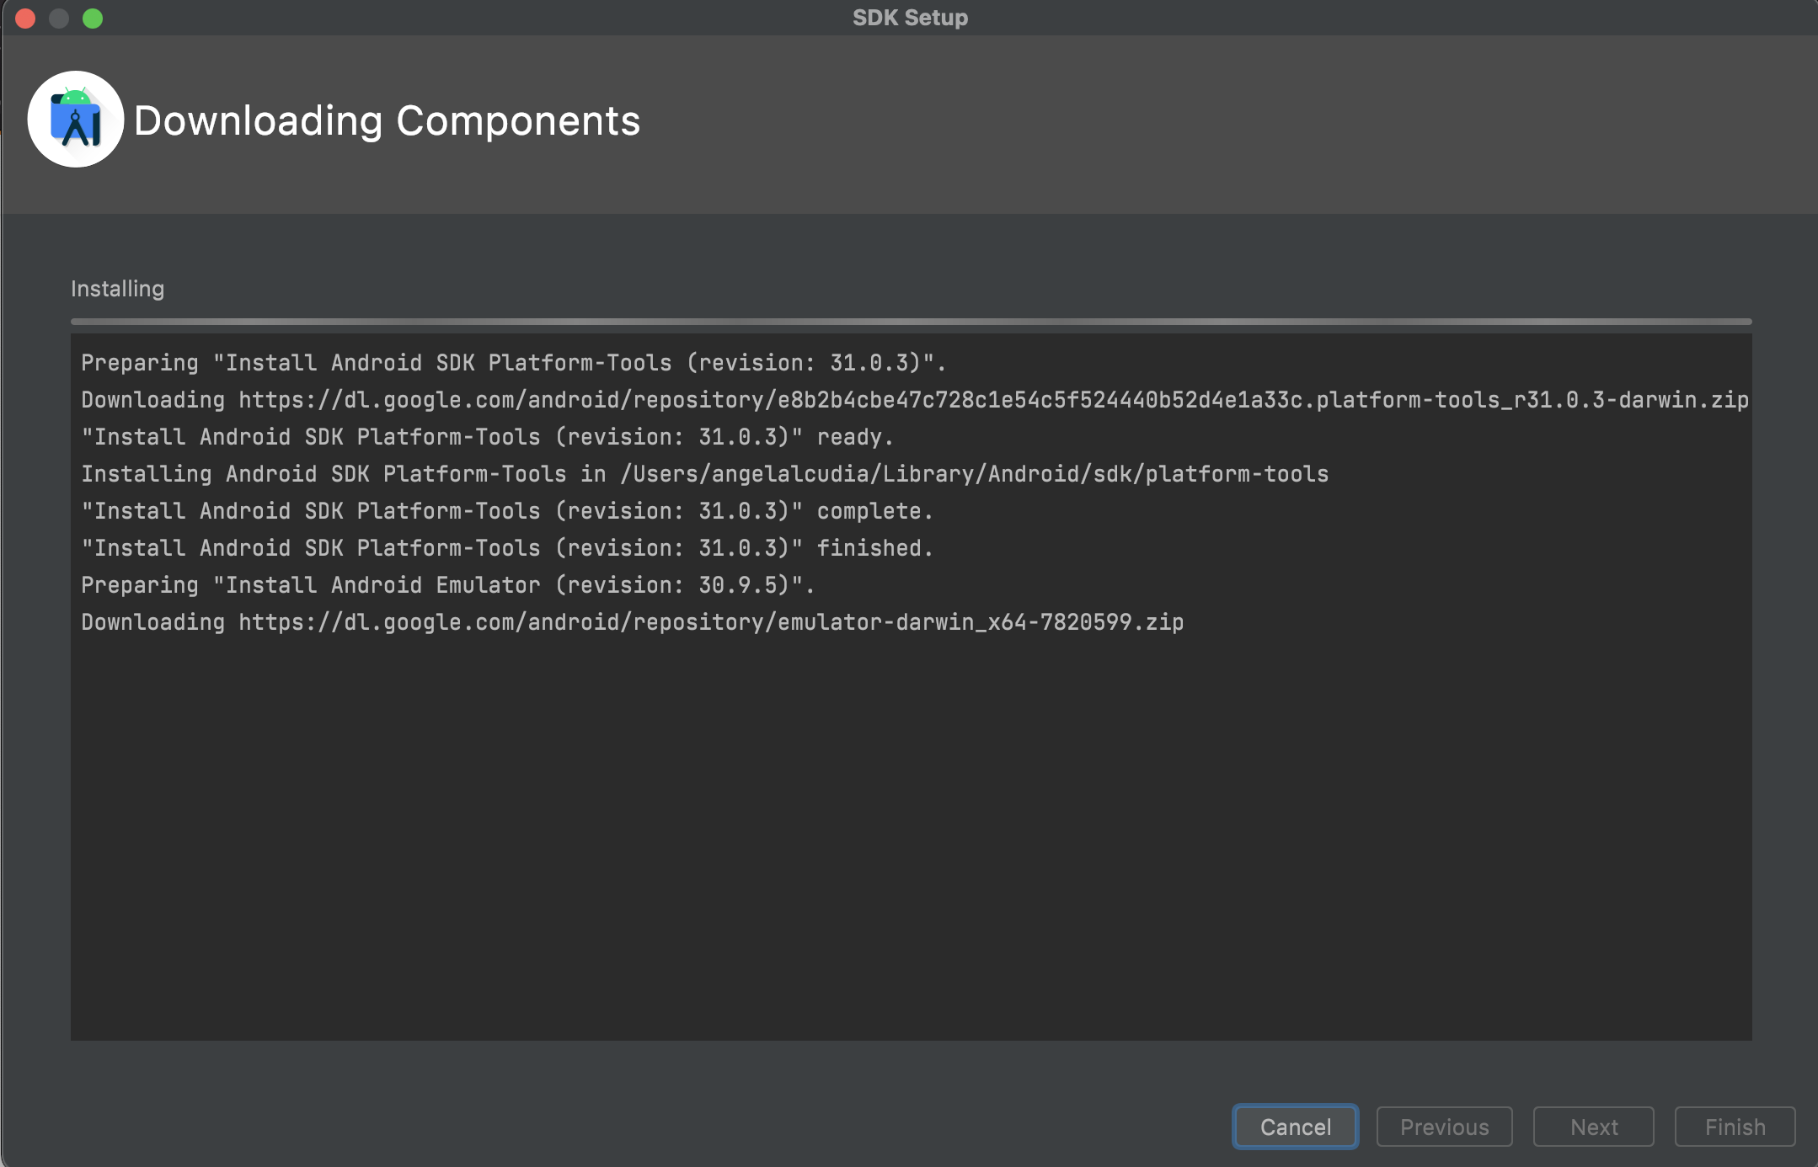Click the 'SDK Setup' window title
This screenshot has width=1818, height=1167.
tap(910, 18)
